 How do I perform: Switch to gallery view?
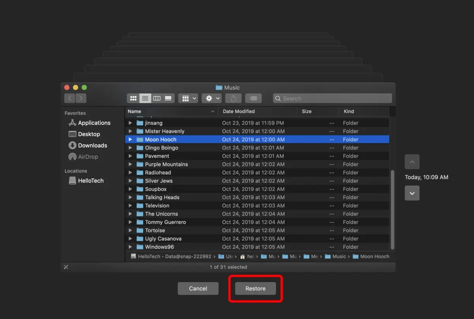click(x=168, y=98)
